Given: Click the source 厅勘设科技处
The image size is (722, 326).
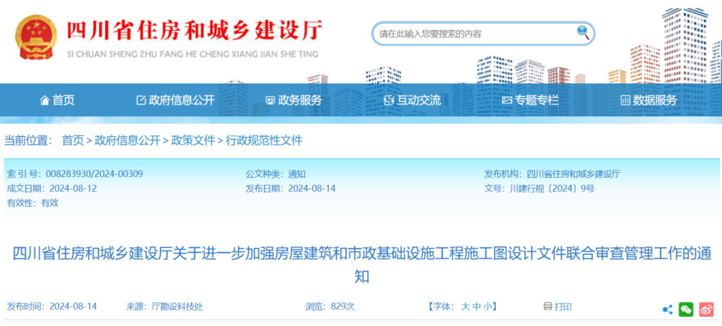Looking at the screenshot, I should coord(177,307).
